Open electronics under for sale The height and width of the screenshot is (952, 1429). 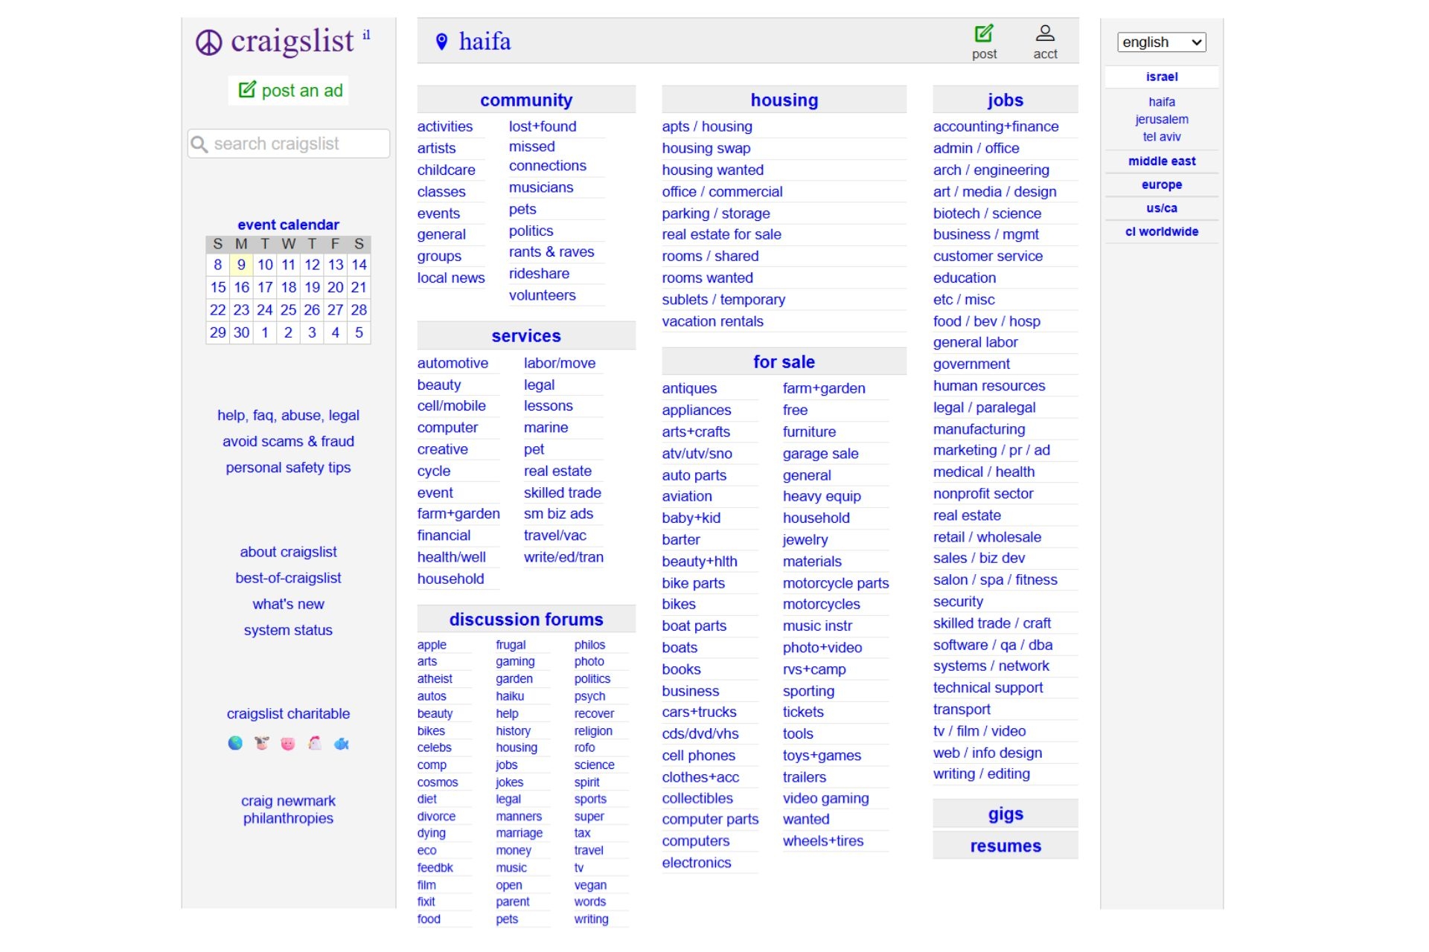tap(697, 863)
